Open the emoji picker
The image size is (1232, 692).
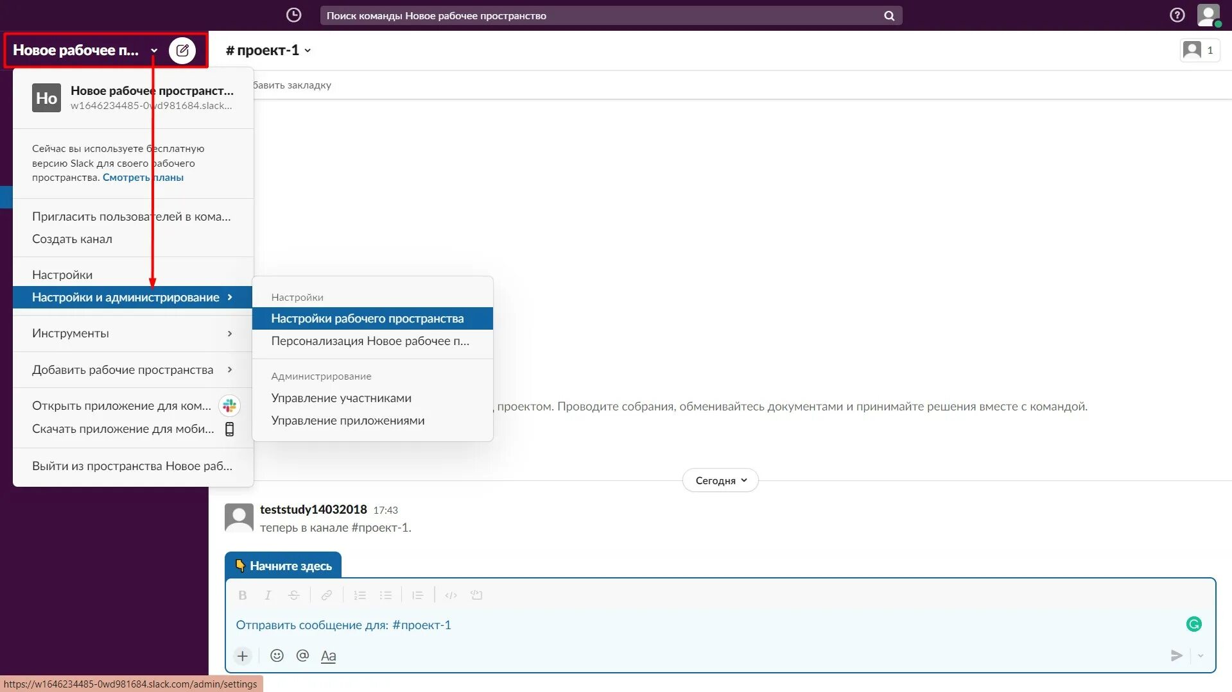coord(277,655)
